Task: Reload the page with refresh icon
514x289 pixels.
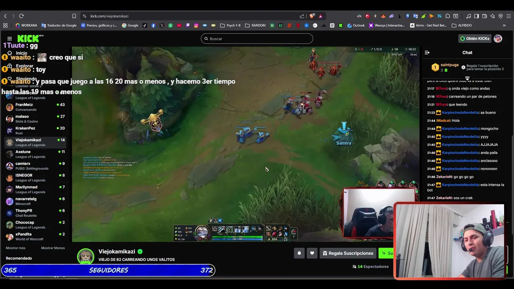Action: [21, 16]
